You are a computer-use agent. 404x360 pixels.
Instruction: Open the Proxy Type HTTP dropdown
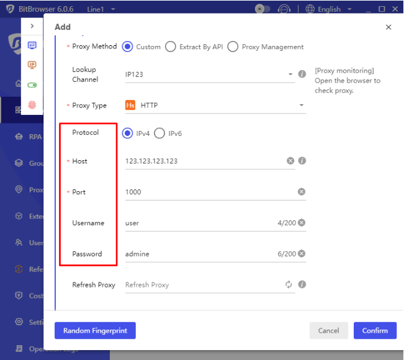point(215,106)
